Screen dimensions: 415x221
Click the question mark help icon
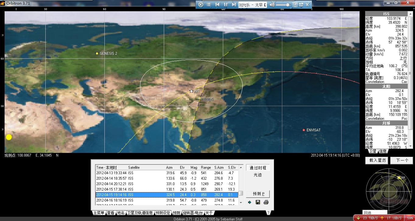(268, 213)
